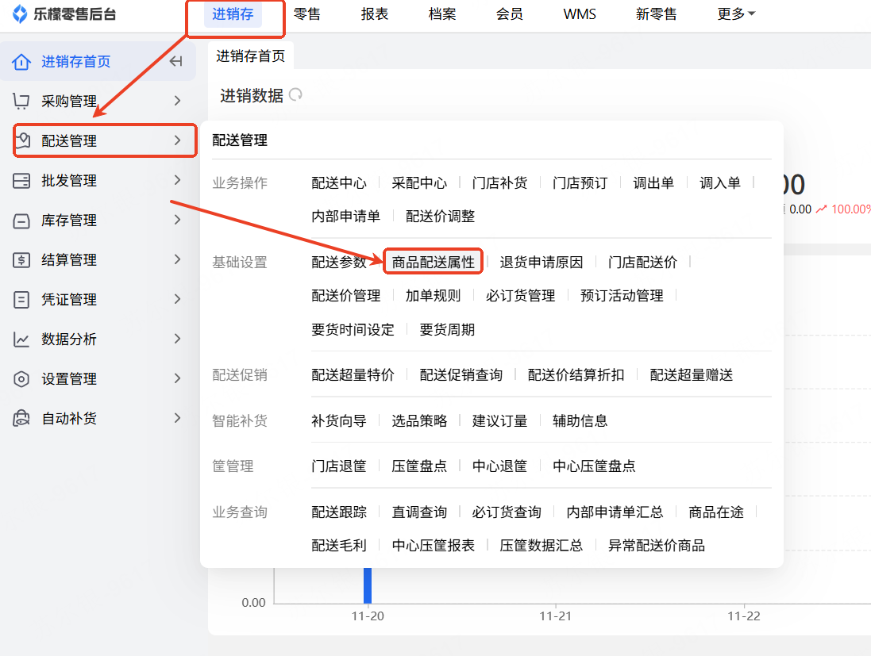Open 内部申请单 link
Screen dimensions: 871x656
click(345, 216)
